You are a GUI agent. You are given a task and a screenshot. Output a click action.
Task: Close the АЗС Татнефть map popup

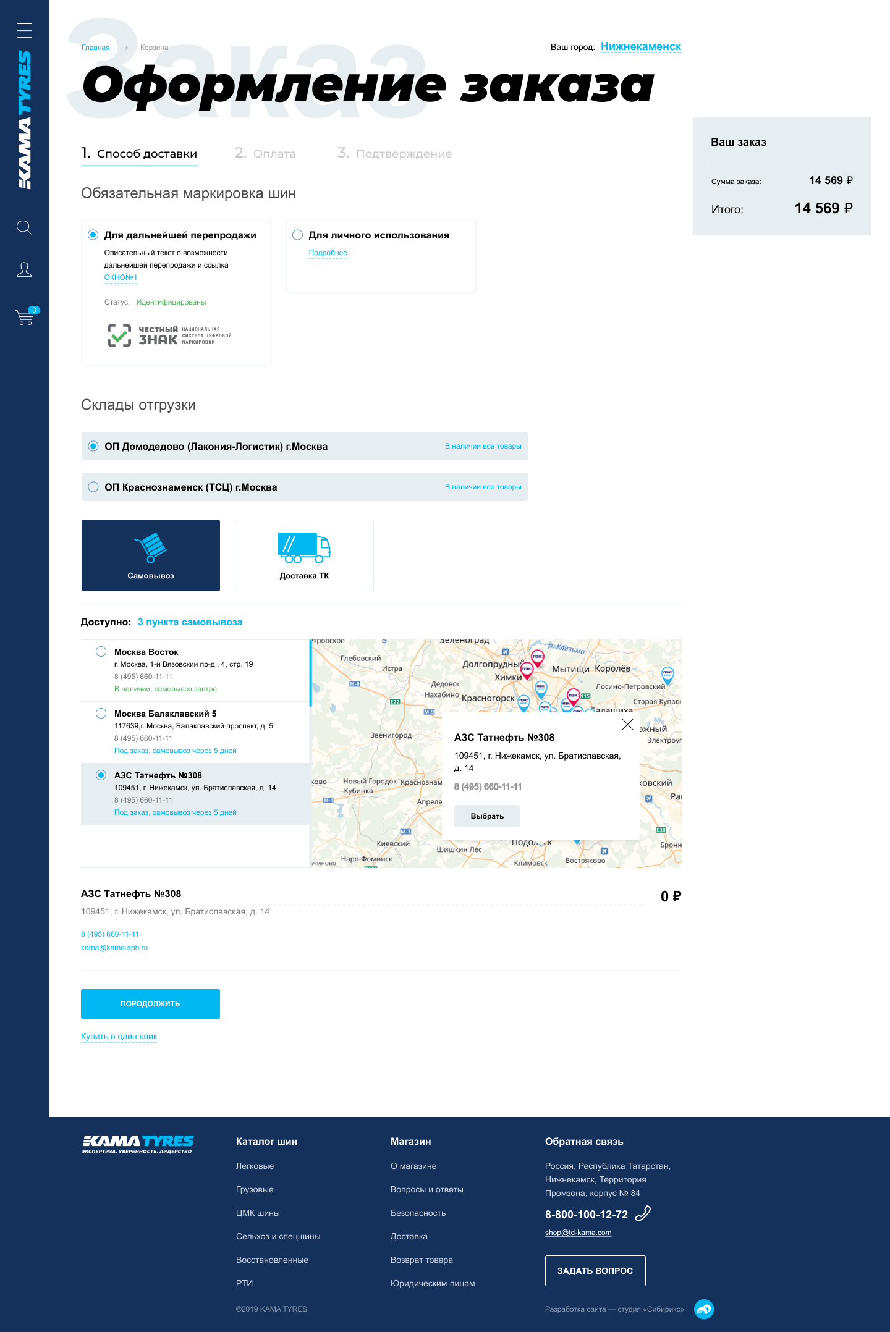coord(627,724)
